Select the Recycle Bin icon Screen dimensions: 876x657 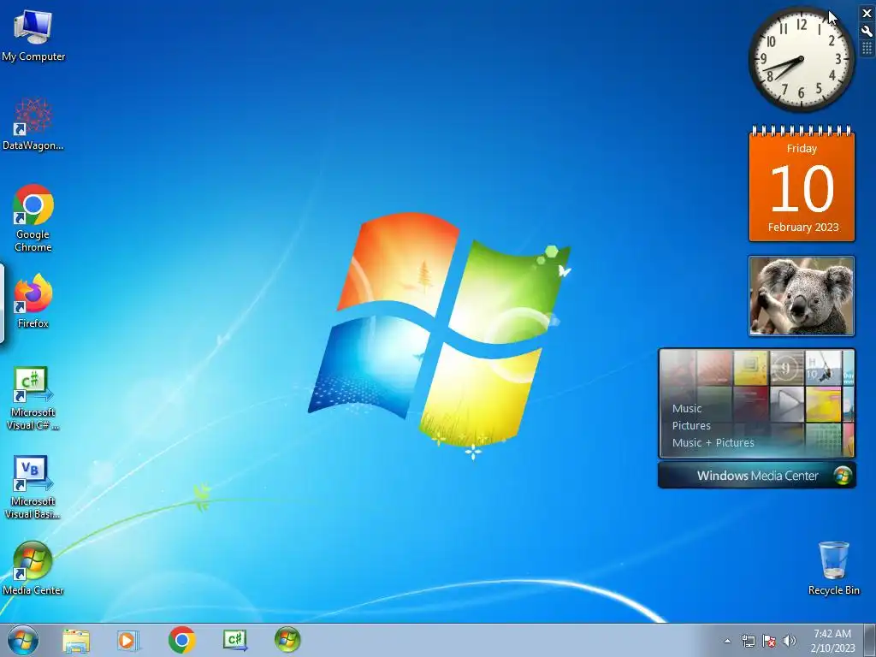[833, 568]
